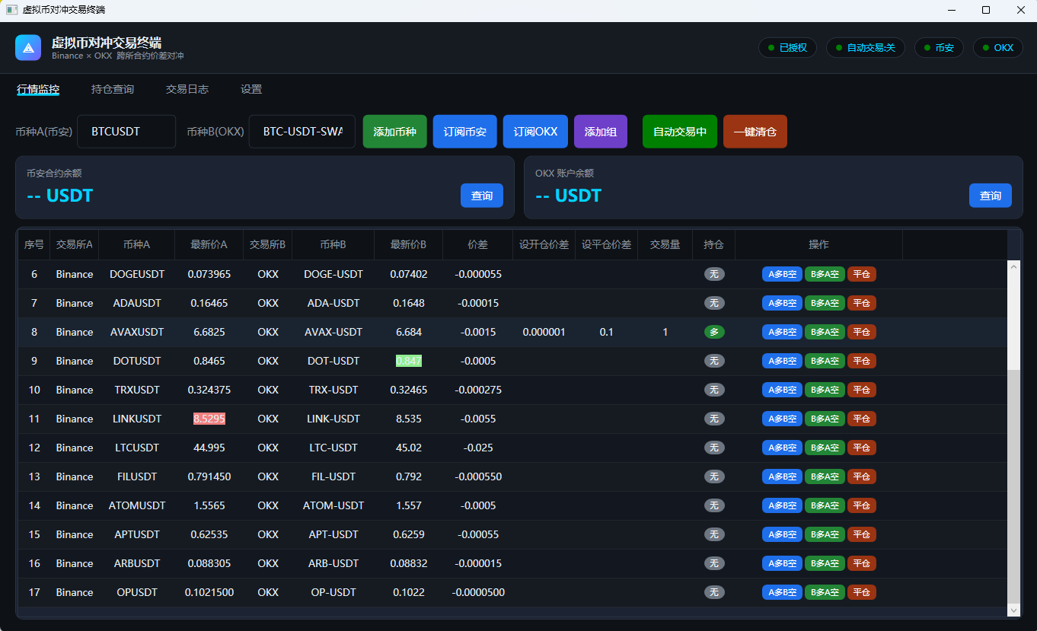Click the green 添加币种 button
Screen dimensions: 1037x631
tap(395, 132)
